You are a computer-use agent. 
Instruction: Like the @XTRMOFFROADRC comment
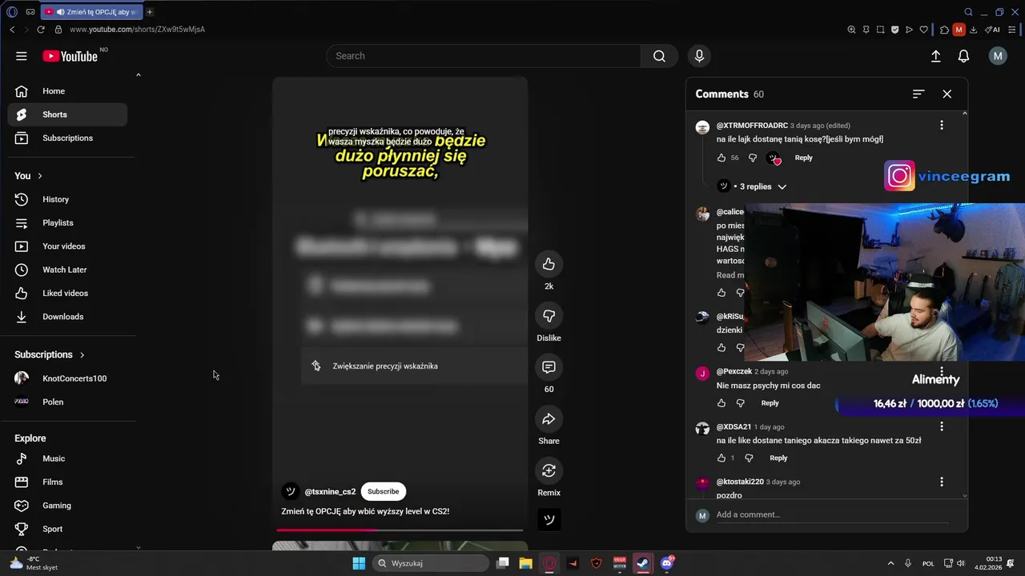click(722, 158)
